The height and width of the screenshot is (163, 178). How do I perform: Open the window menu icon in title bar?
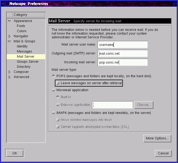click(x=4, y=4)
